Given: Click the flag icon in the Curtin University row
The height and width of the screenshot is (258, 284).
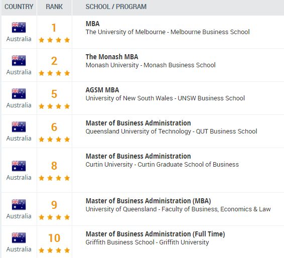Looking at the screenshot, I should [19, 166].
